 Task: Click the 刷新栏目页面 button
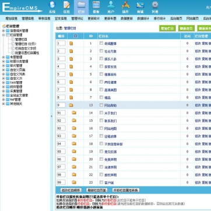[97, 190]
